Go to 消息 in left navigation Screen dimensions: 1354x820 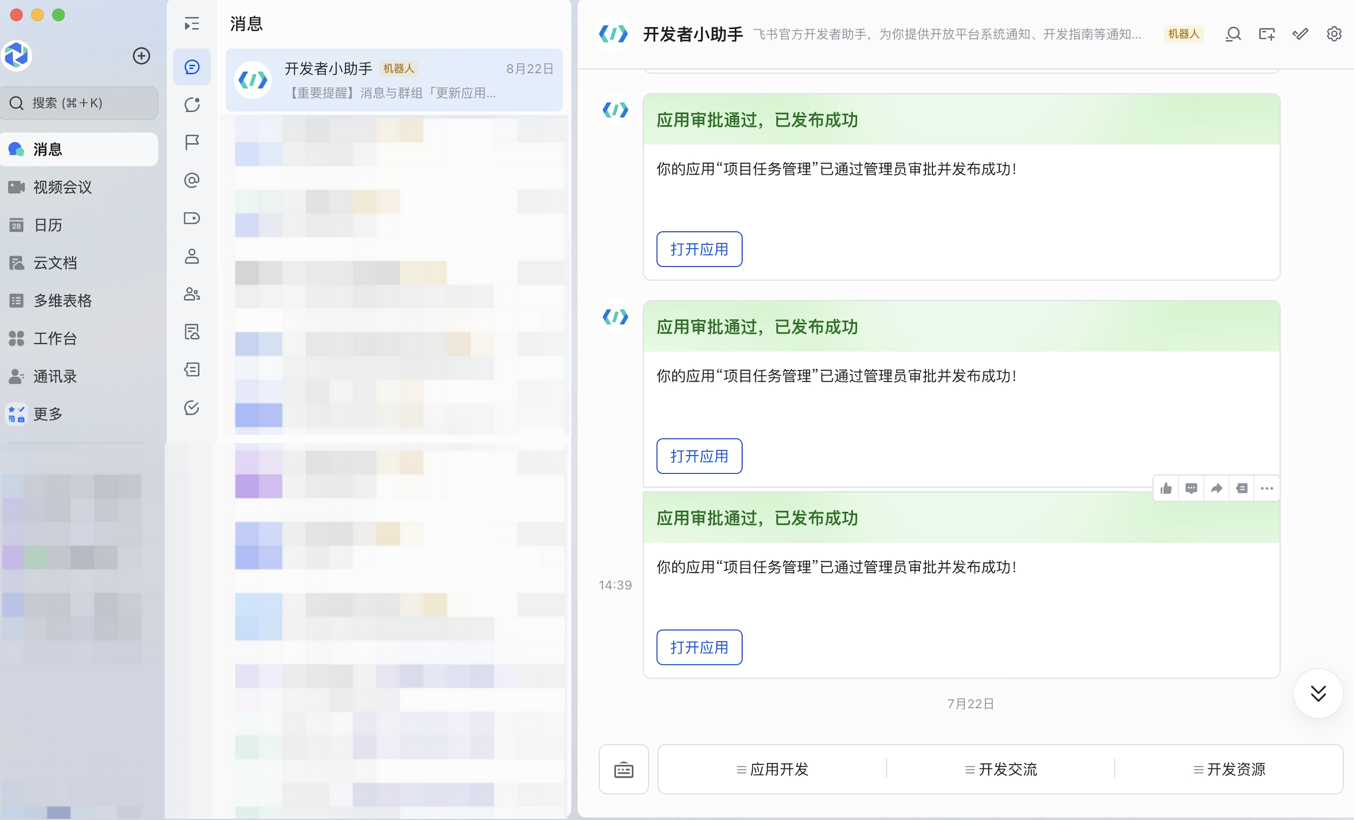point(79,150)
